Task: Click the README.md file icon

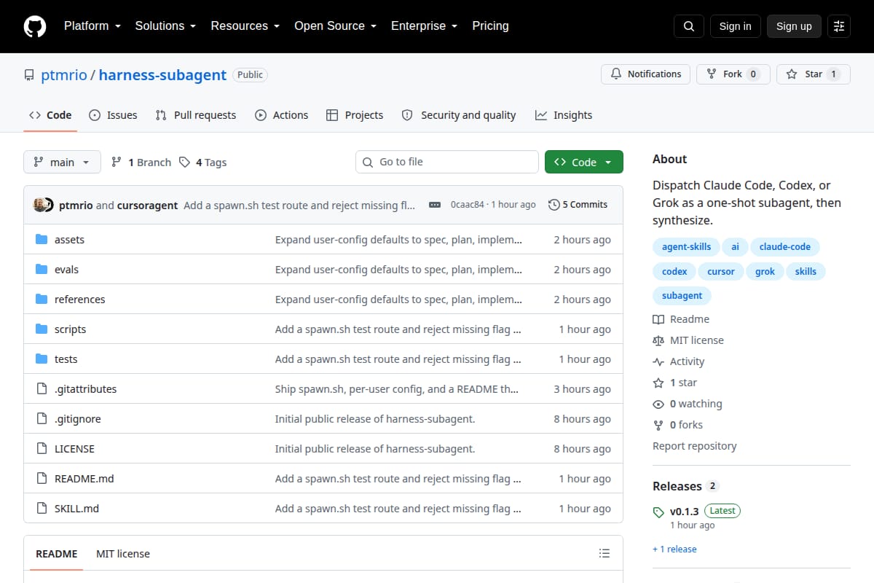Action: (x=42, y=479)
